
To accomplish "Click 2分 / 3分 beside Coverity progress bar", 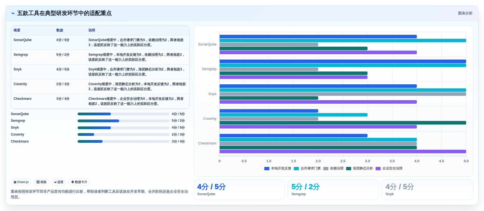I will [178, 134].
